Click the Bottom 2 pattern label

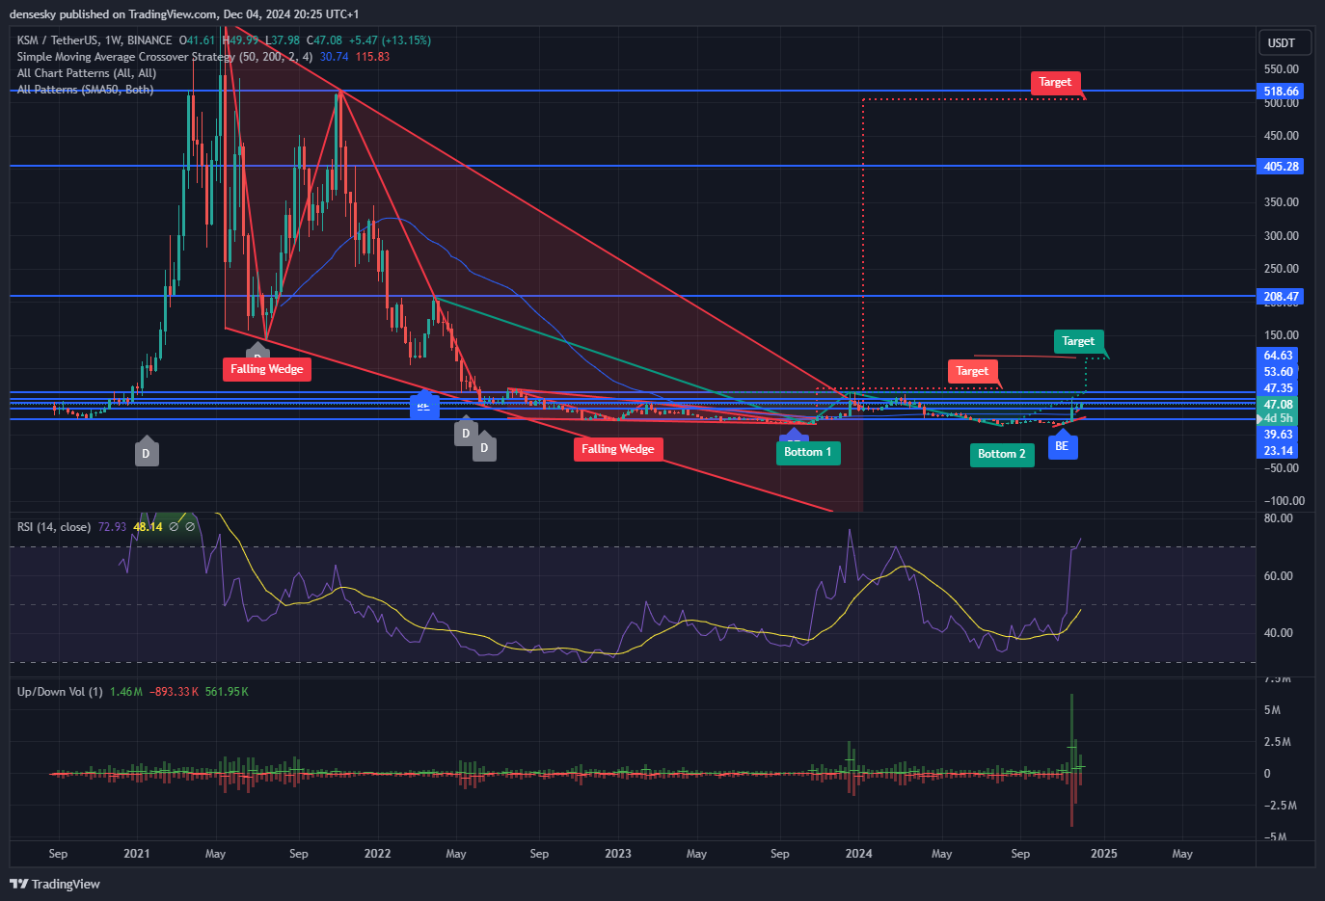(1002, 454)
